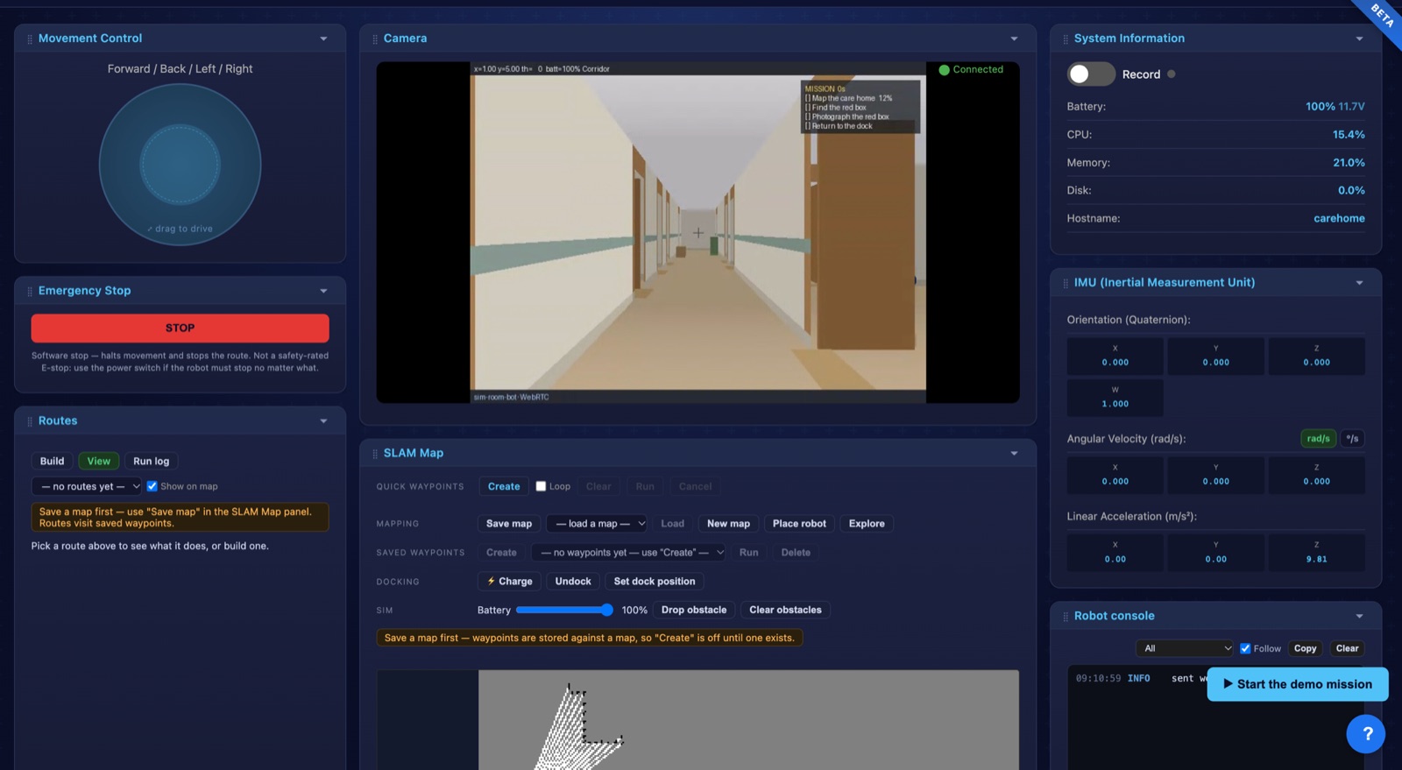Click the Explore mapping button
The height and width of the screenshot is (770, 1402).
point(866,524)
